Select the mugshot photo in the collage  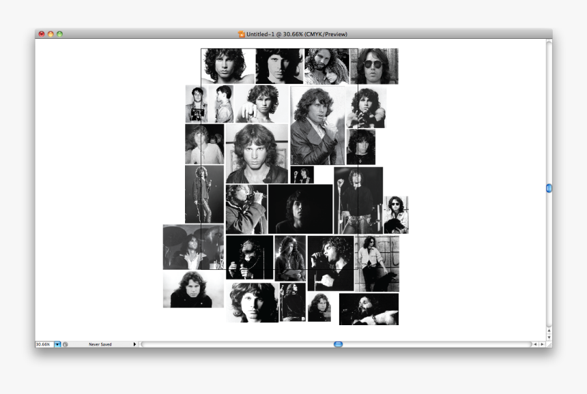(x=197, y=102)
